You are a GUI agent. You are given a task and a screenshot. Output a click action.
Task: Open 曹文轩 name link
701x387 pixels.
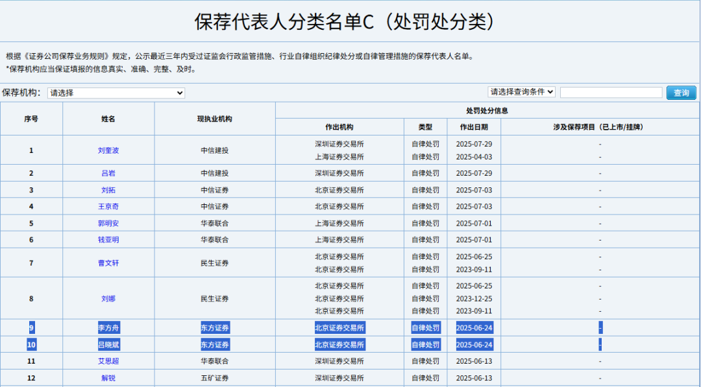coord(108,263)
